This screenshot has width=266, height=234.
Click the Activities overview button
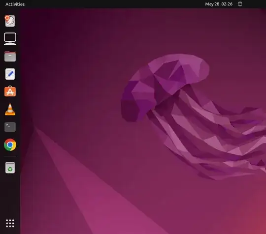15,4
